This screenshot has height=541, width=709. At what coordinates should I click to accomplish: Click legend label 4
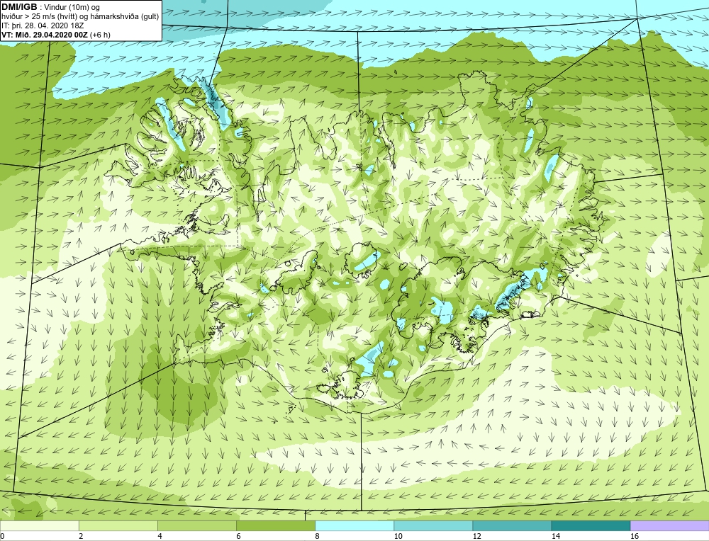pyautogui.click(x=160, y=536)
